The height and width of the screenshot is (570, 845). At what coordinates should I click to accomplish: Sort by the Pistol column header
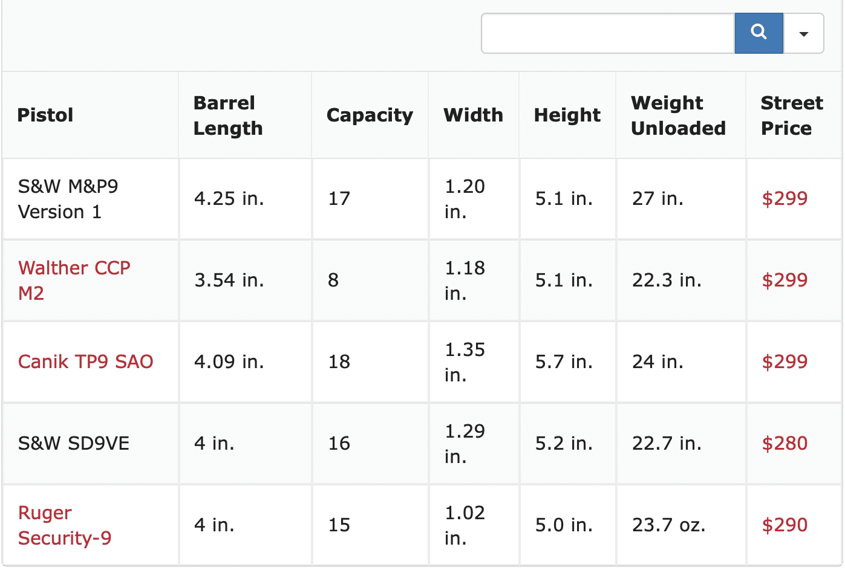click(x=45, y=115)
